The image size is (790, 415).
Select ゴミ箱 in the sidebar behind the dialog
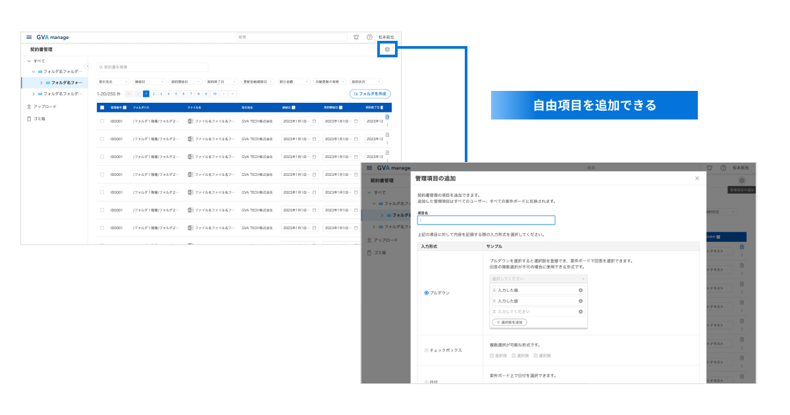(381, 253)
